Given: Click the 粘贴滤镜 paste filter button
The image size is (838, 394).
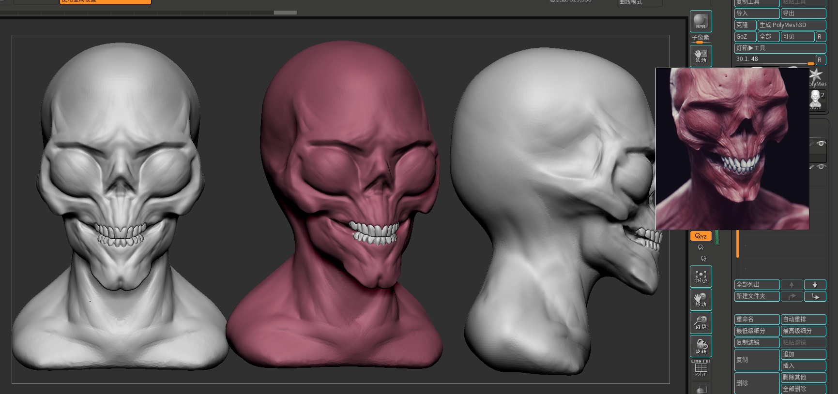Looking at the screenshot, I should tap(804, 343).
